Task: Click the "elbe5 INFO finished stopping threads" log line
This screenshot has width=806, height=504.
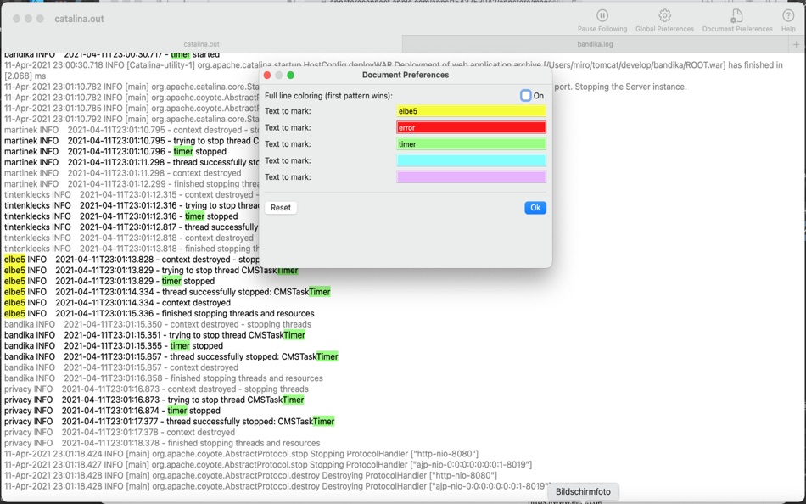Action: tap(160, 313)
